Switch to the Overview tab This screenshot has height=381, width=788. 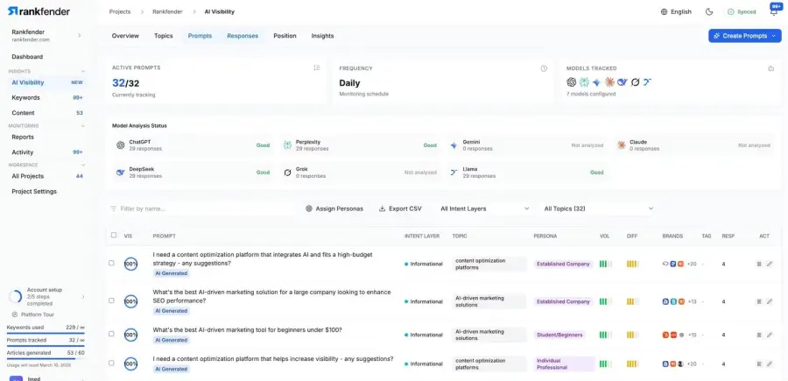125,36
